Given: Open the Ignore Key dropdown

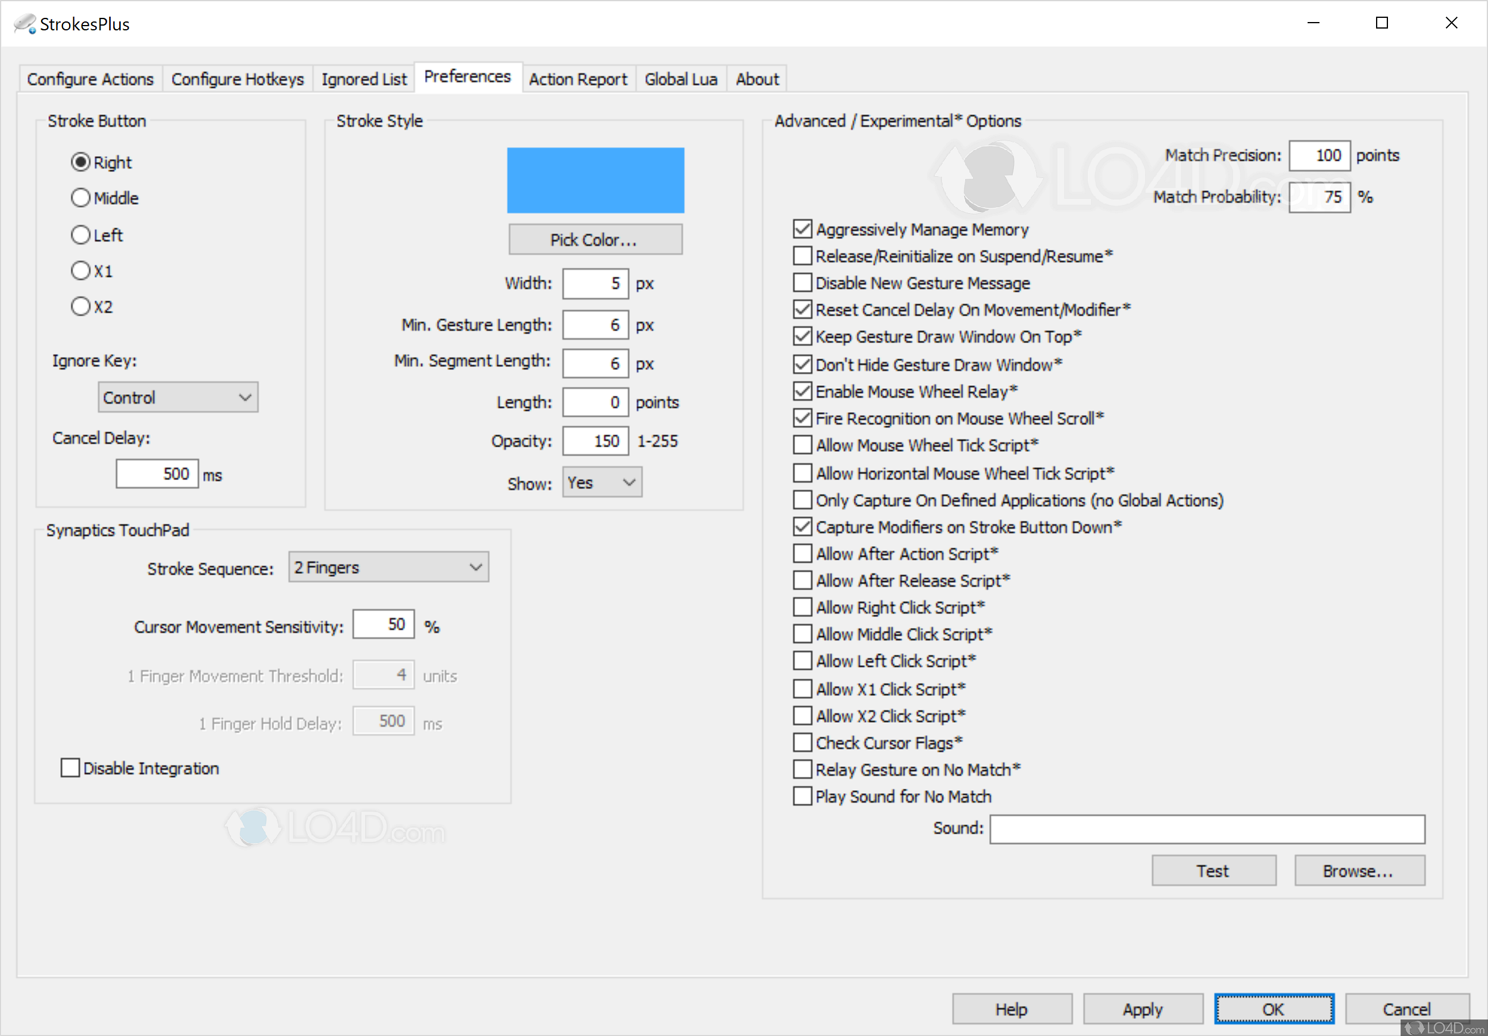Looking at the screenshot, I should 177,397.
